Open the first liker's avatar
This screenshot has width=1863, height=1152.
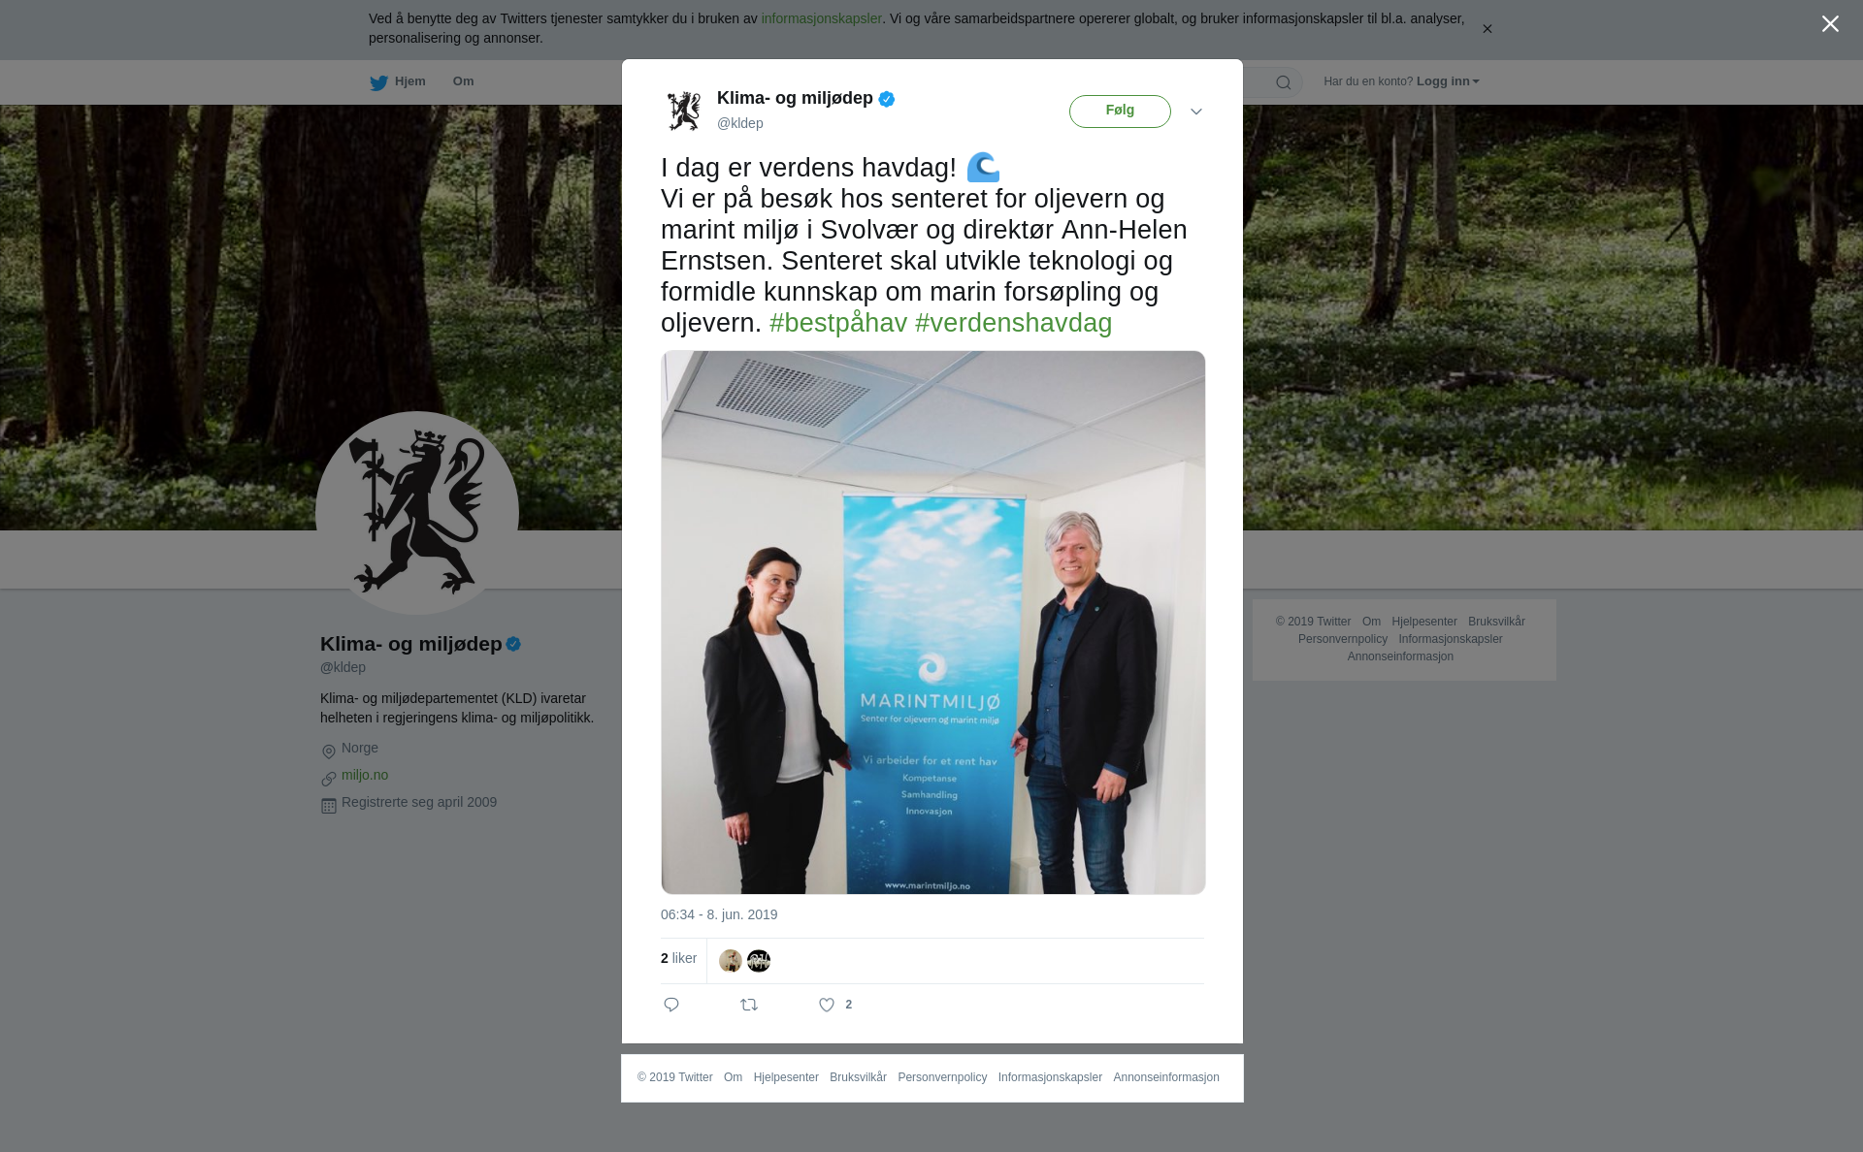731,961
